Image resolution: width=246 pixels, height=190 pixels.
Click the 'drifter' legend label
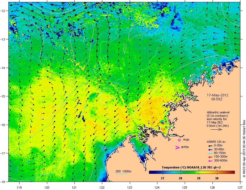[185, 147]
